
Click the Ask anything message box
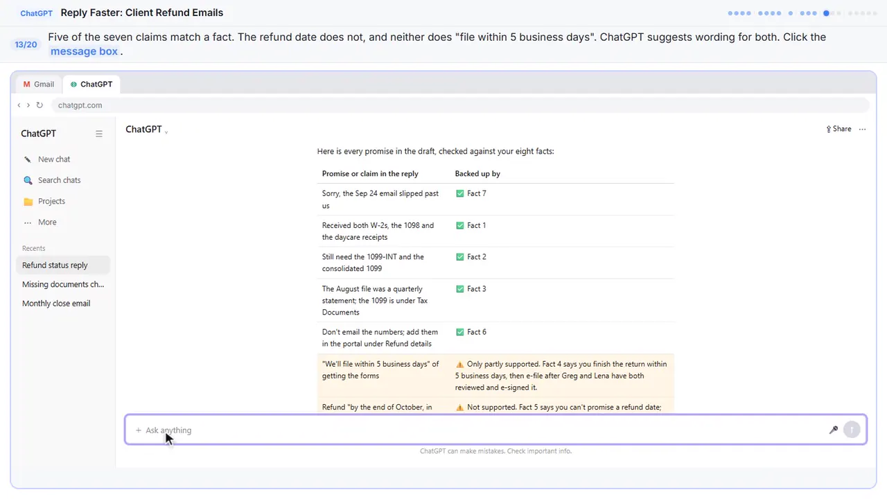pos(495,430)
